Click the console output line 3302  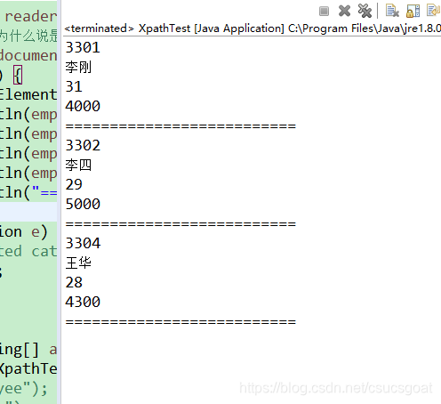[x=83, y=145]
